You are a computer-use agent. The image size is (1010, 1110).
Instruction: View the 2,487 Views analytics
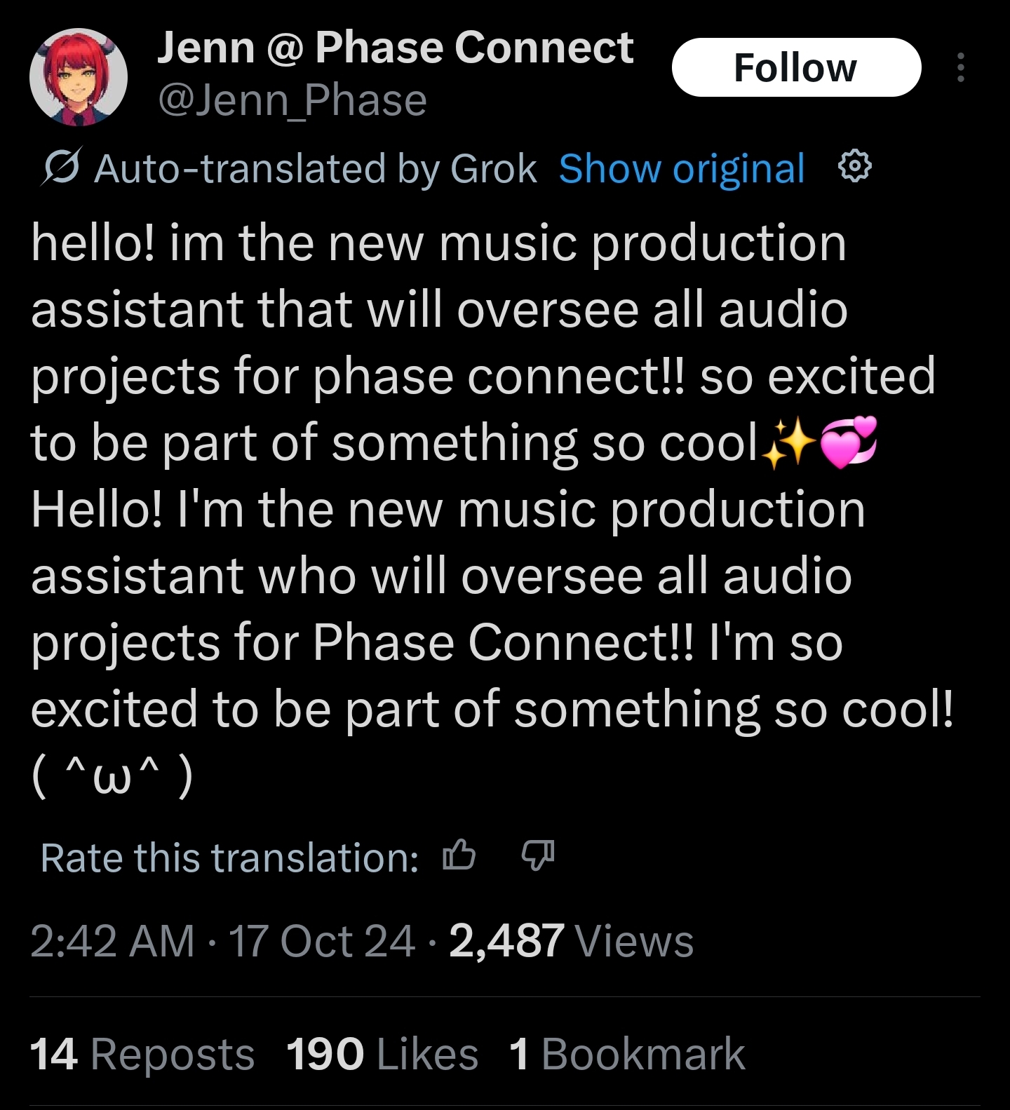571,940
